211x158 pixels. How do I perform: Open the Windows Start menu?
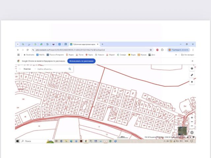17,141
